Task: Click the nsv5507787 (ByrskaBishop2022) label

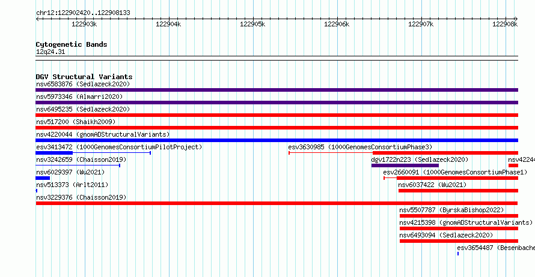Action: tap(451, 210)
